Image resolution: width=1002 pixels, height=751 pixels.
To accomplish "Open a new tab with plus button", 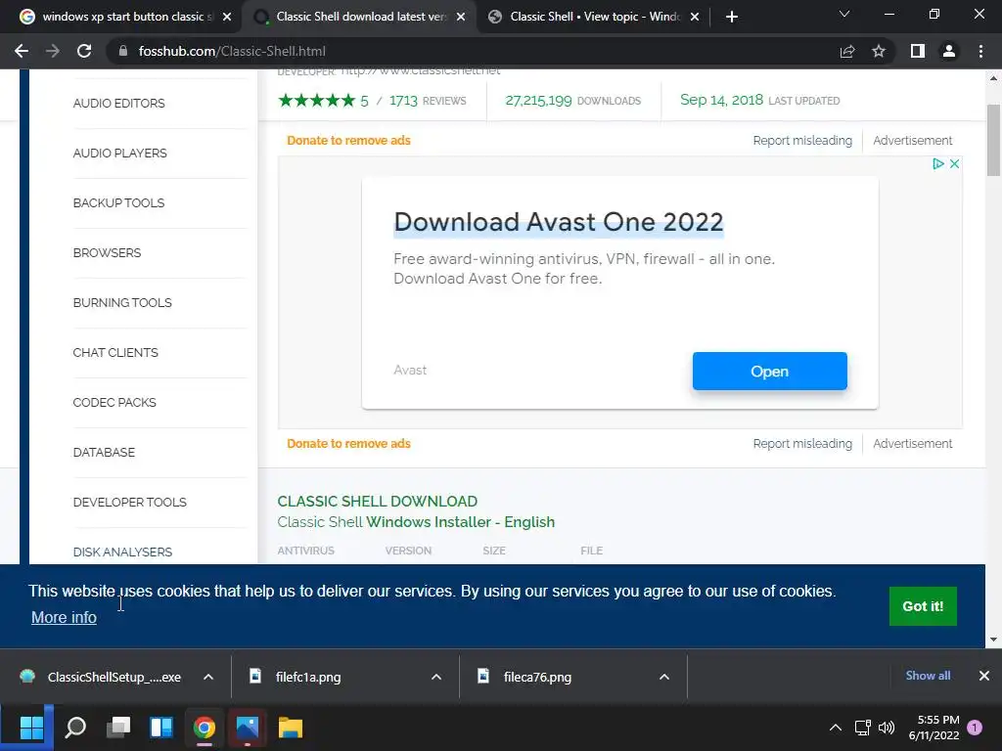I will pyautogui.click(x=732, y=17).
